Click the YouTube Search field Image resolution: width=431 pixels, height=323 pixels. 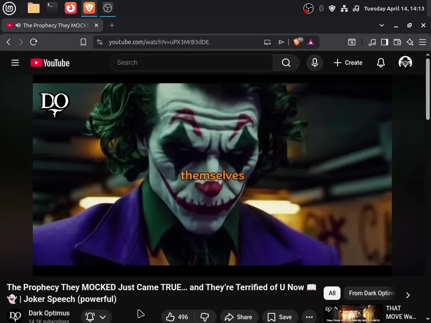click(192, 63)
